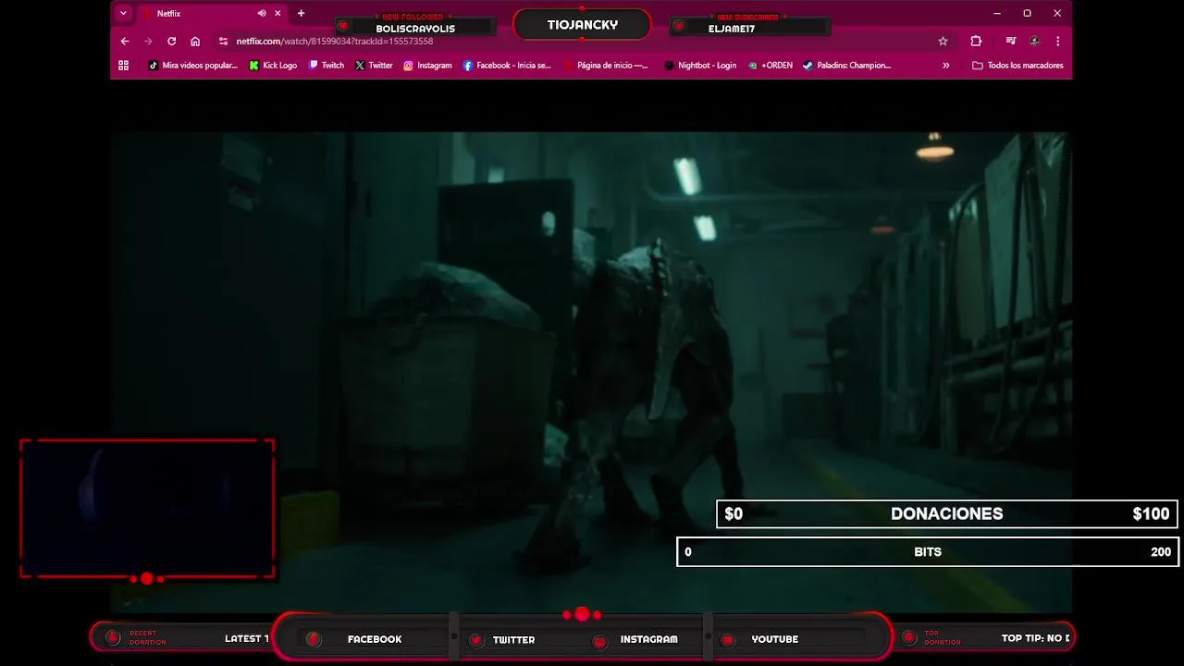Open the apps grid in bookmarks bar
The width and height of the screenshot is (1184, 666).
point(123,66)
